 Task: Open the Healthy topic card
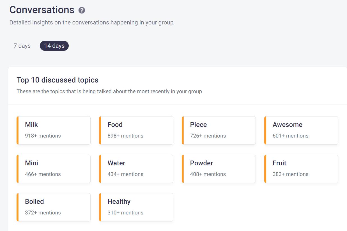pos(136,207)
